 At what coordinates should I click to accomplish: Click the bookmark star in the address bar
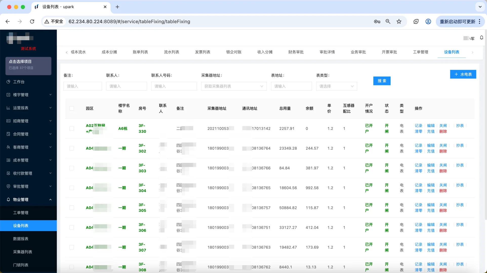[x=399, y=21]
